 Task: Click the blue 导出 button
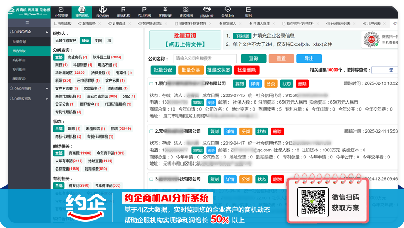pos(309,59)
